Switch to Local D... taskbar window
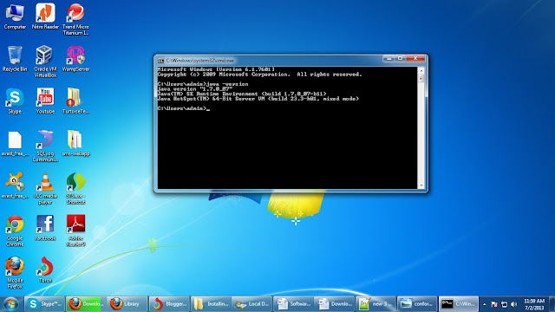The height and width of the screenshot is (312, 555). point(252,304)
